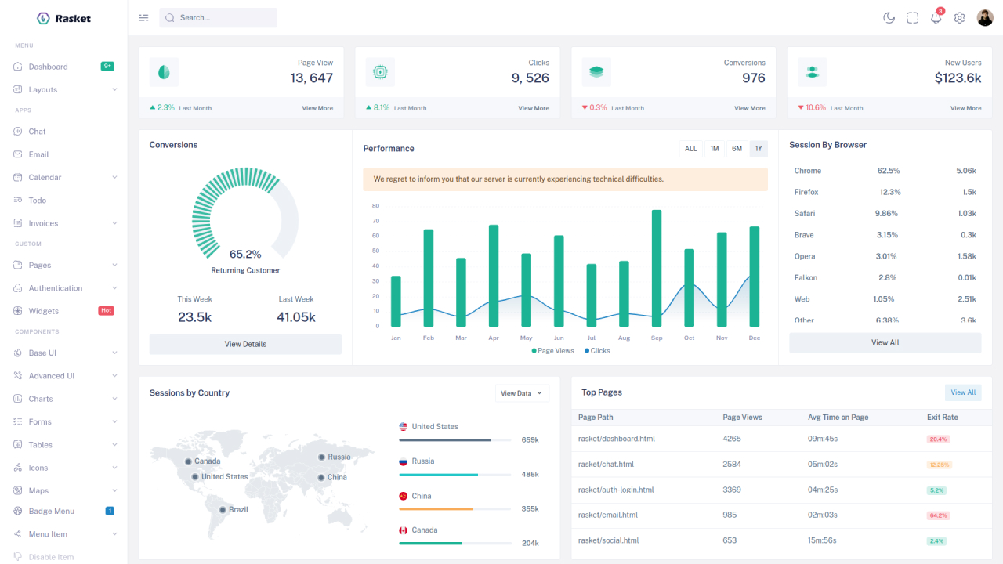Image resolution: width=1003 pixels, height=564 pixels.
Task: Click the United States sessions progress bar
Action: click(455, 440)
